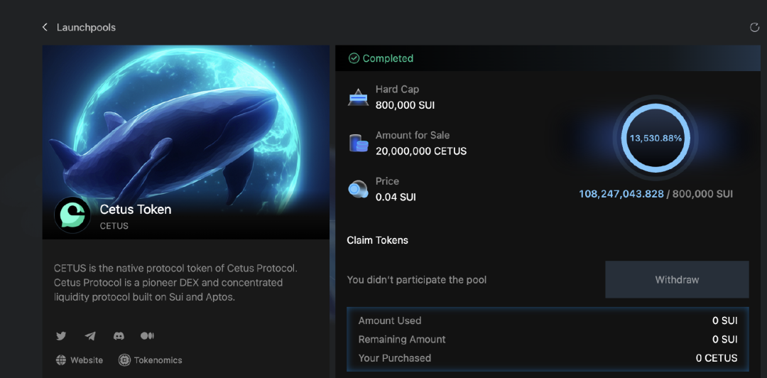Click the Price coin icon
This screenshot has height=378, width=767.
[x=358, y=189]
